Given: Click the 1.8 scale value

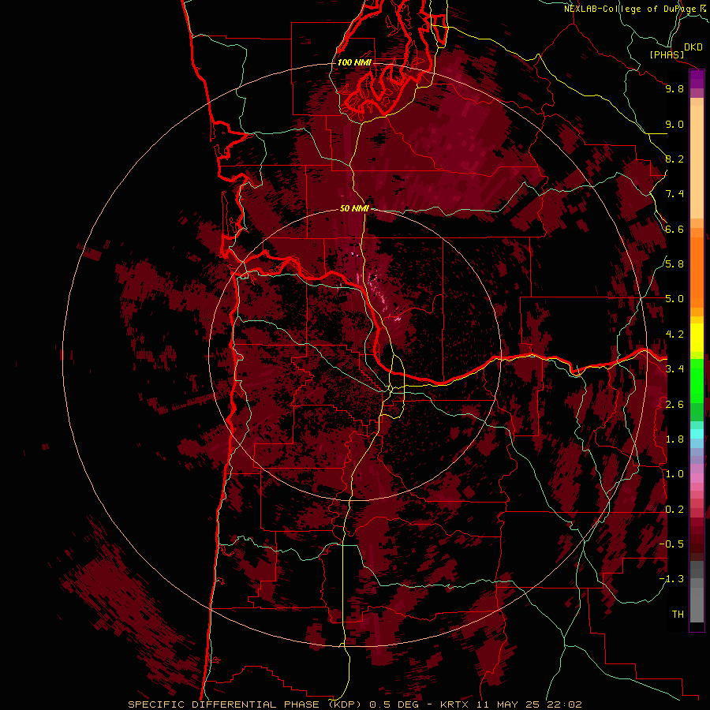Looking at the screenshot, I should [x=674, y=439].
